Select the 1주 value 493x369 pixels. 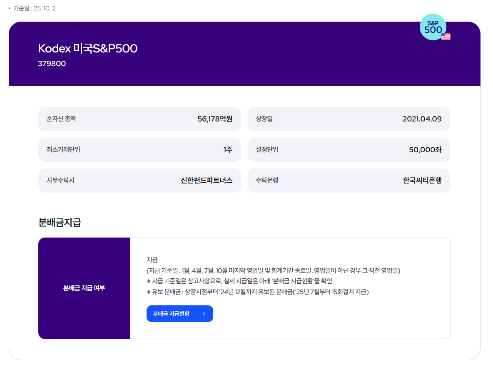click(x=228, y=150)
